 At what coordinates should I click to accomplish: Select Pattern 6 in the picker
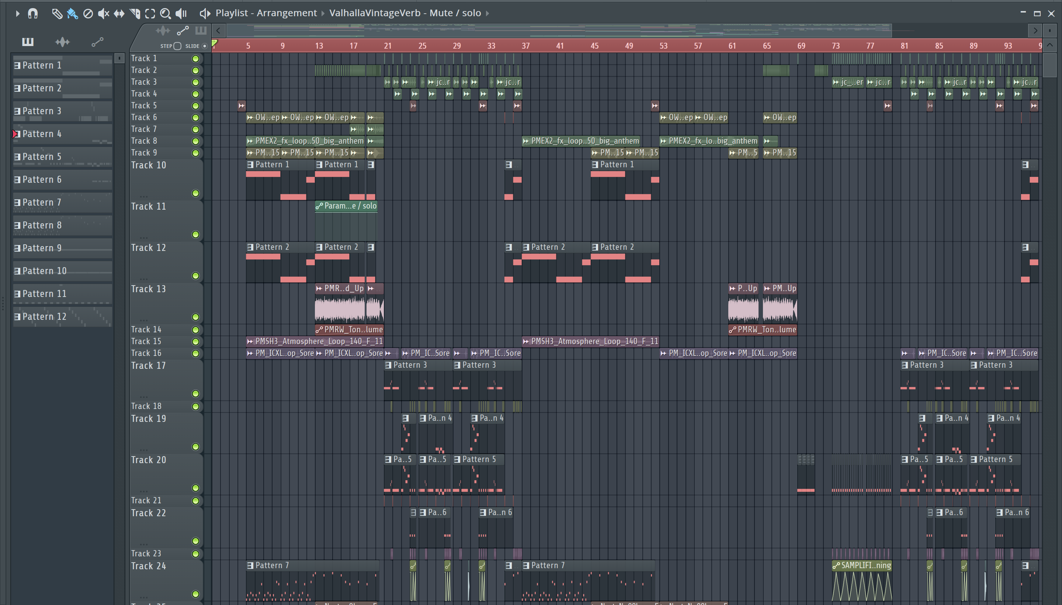click(62, 179)
